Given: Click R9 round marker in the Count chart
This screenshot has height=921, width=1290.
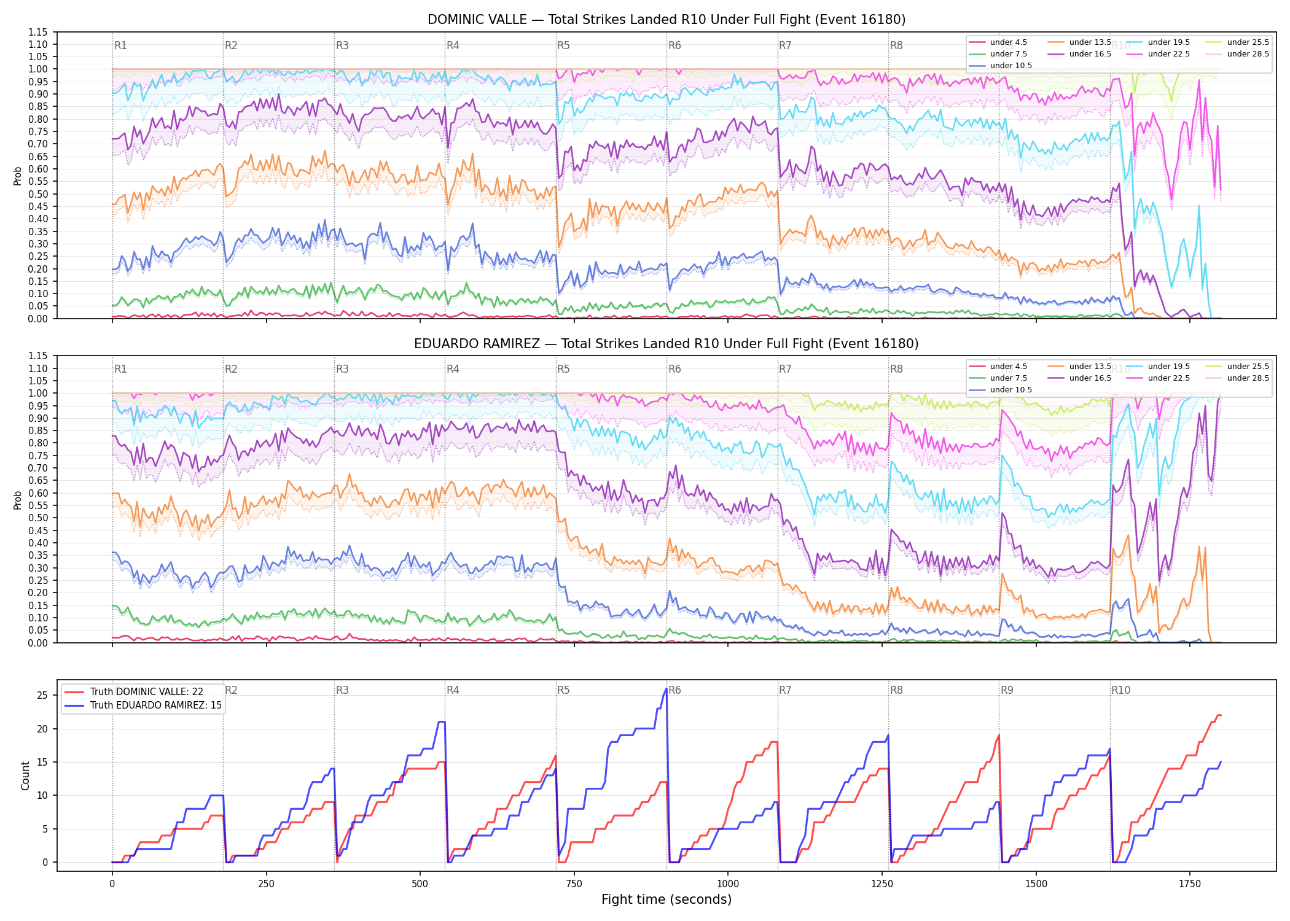Looking at the screenshot, I should click(1007, 690).
